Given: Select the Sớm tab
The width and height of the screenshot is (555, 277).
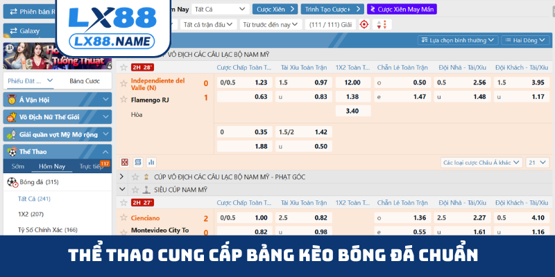Looking at the screenshot, I should coord(18,166).
